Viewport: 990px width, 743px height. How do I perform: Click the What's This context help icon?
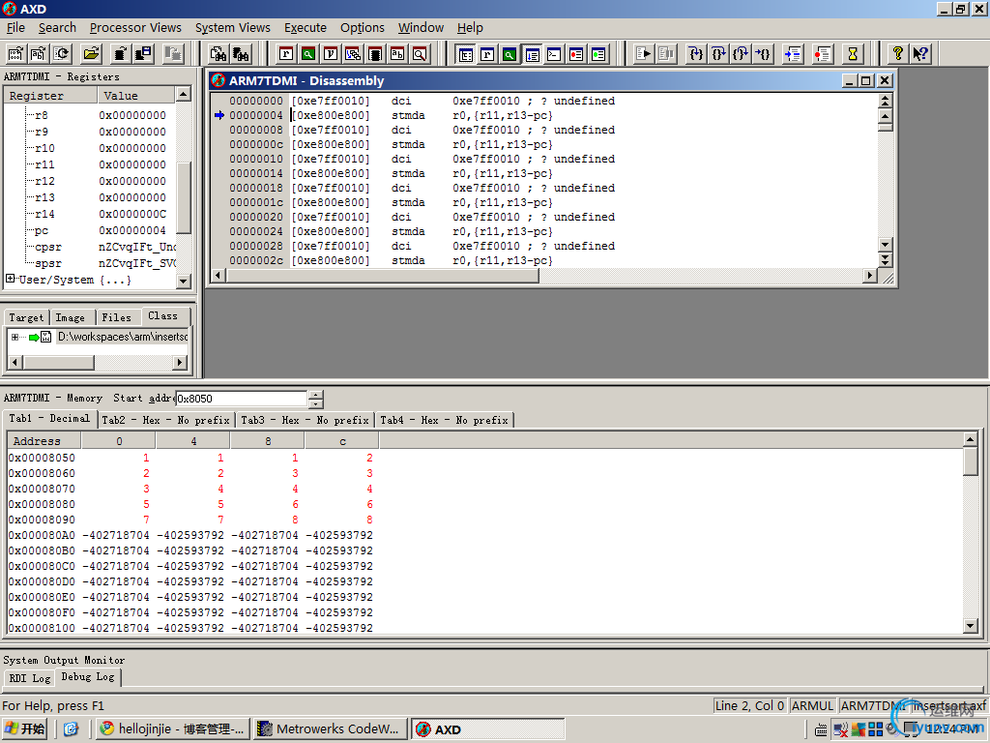point(920,54)
